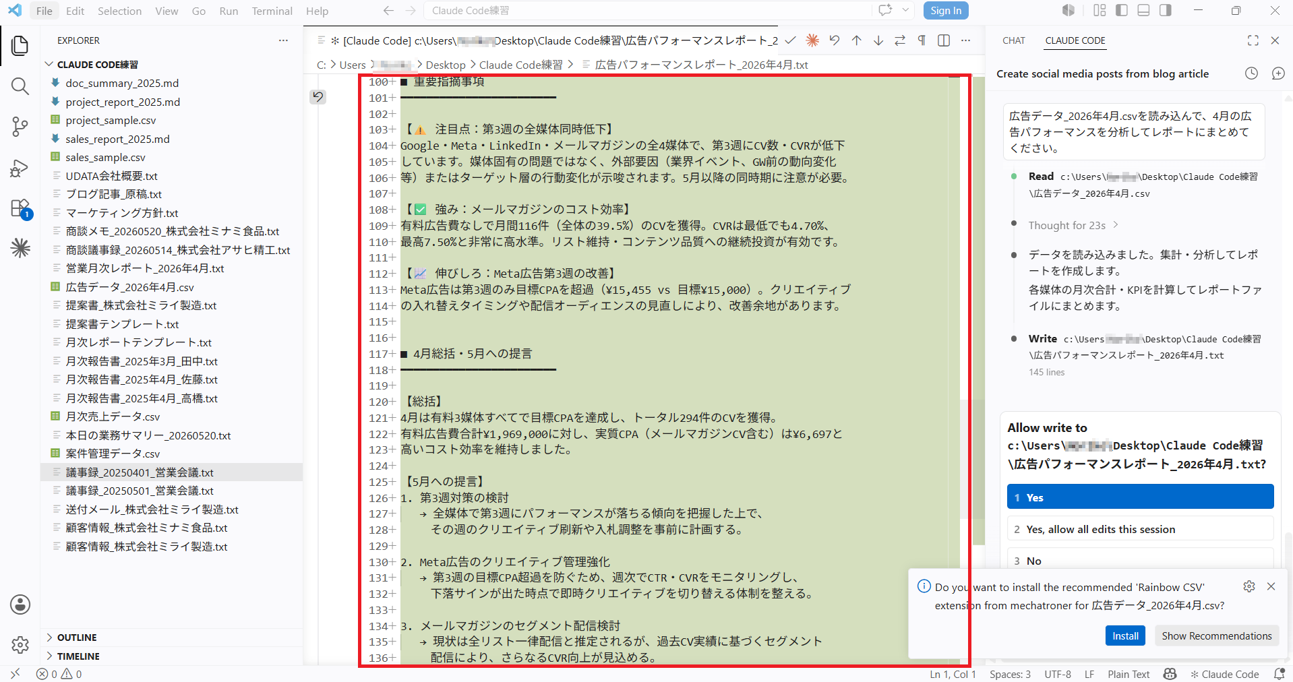Click Show Recommendations button
1293x682 pixels.
1216,635
